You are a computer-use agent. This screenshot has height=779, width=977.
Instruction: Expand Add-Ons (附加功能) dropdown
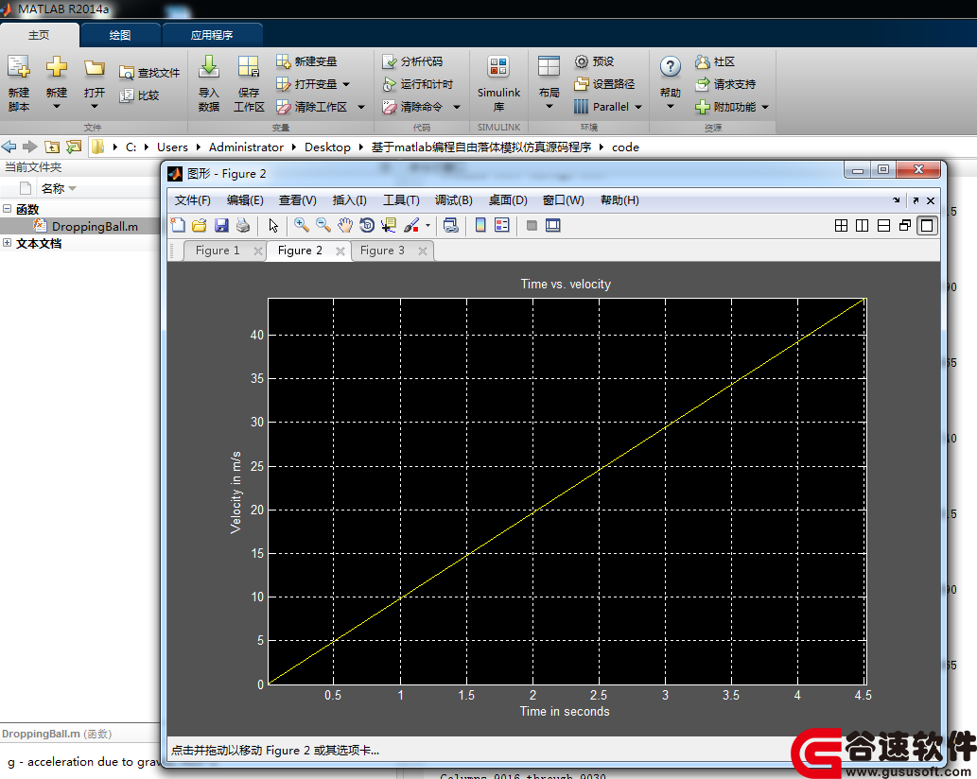click(765, 107)
